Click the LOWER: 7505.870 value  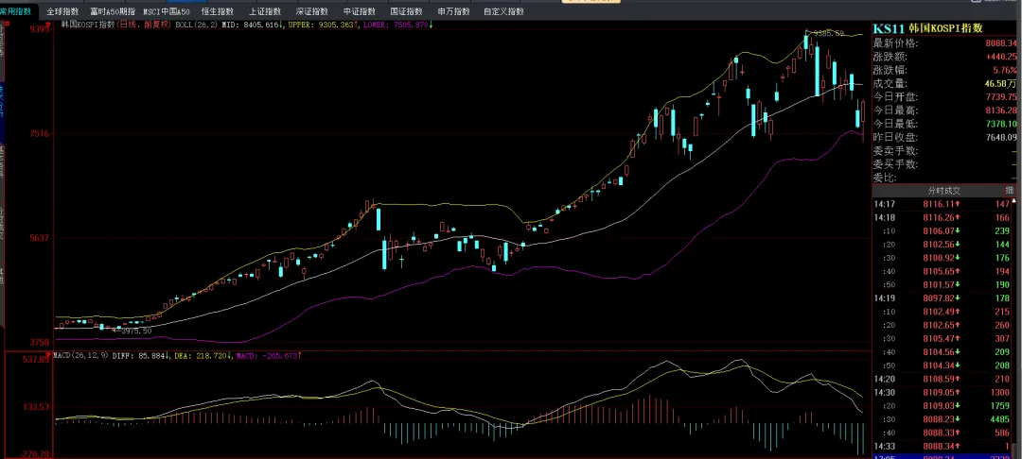pyautogui.click(x=398, y=25)
